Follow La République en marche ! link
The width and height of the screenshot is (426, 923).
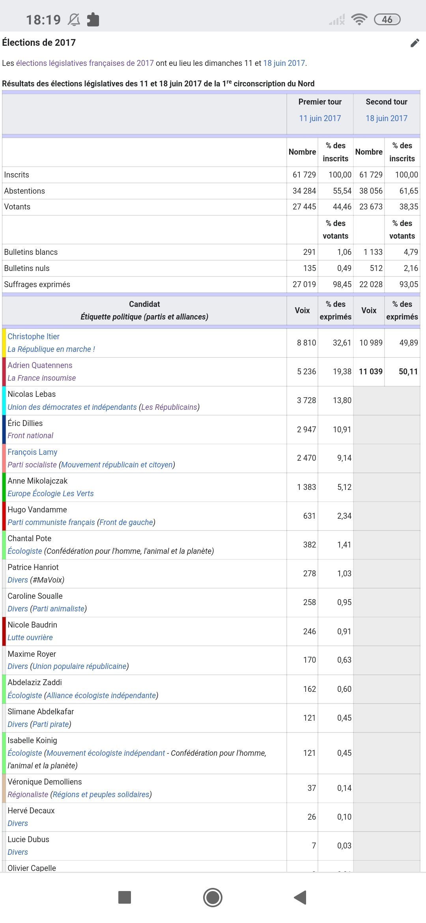pyautogui.click(x=51, y=349)
